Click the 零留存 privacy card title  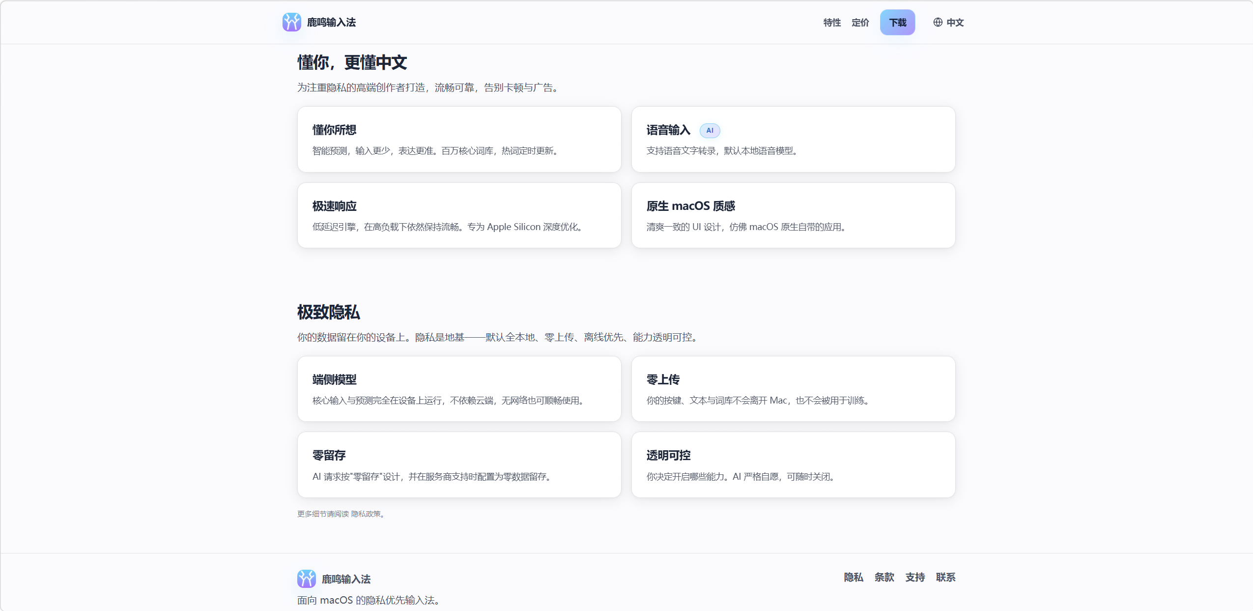(329, 455)
